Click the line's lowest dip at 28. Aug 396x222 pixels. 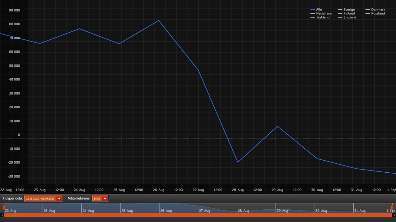[238, 162]
